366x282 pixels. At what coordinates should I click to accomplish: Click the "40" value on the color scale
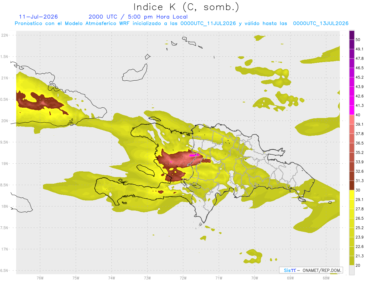tap(358, 115)
